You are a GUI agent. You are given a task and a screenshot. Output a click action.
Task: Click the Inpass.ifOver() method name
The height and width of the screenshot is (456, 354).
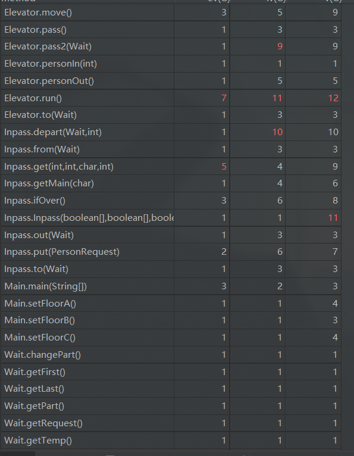tap(35, 201)
